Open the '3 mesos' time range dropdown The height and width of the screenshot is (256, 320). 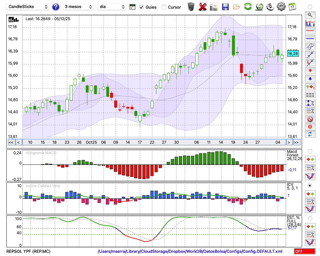(78, 7)
